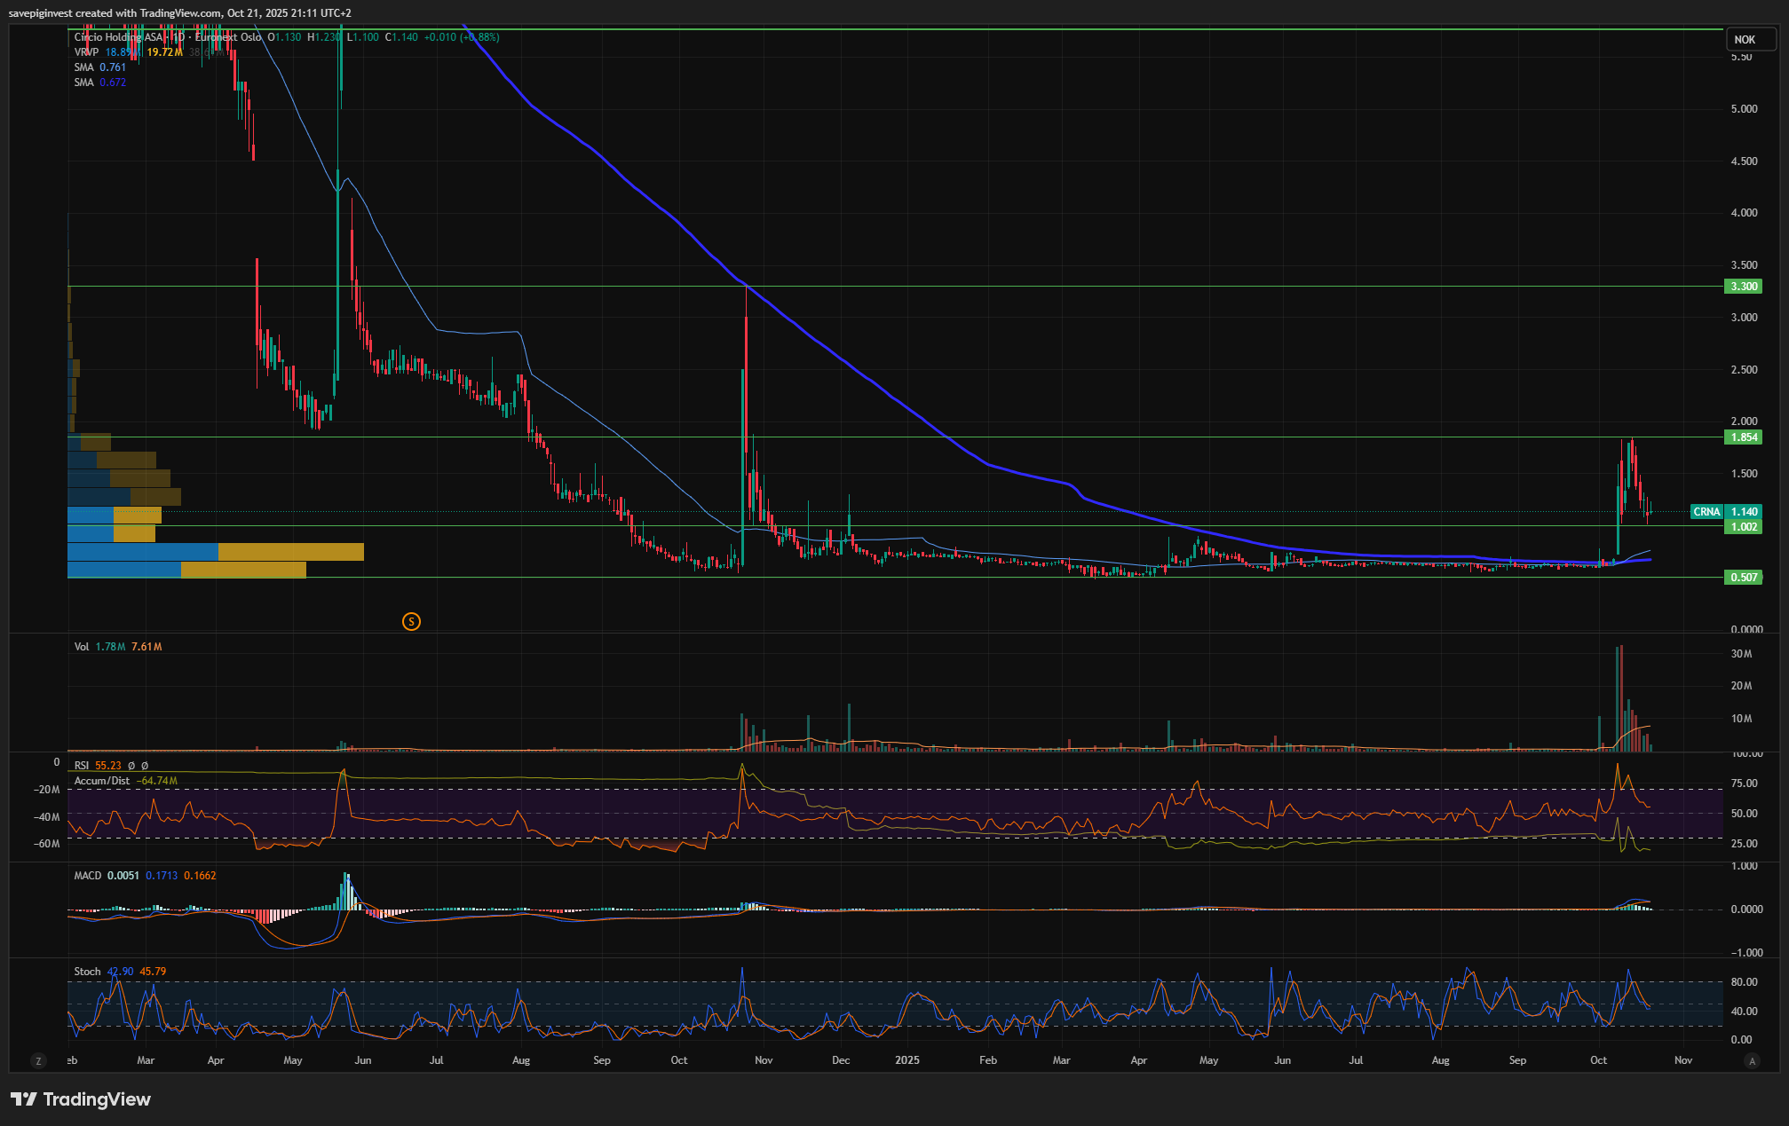Select the 3.300 horizontal line price tag
The height and width of the screenshot is (1126, 1789).
click(x=1743, y=287)
